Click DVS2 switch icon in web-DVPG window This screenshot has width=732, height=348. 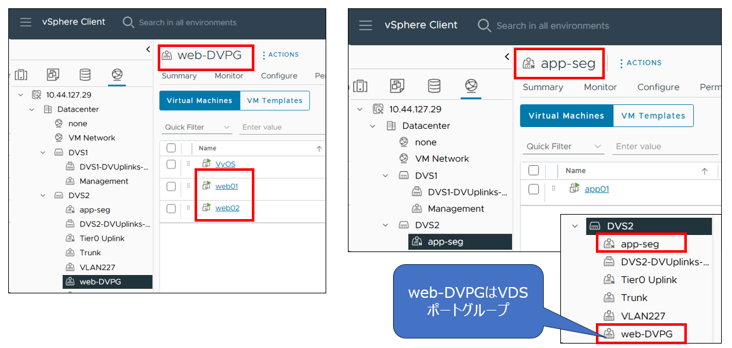pyautogui.click(x=59, y=196)
